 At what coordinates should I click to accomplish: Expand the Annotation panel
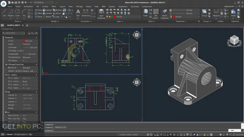tap(86, 21)
